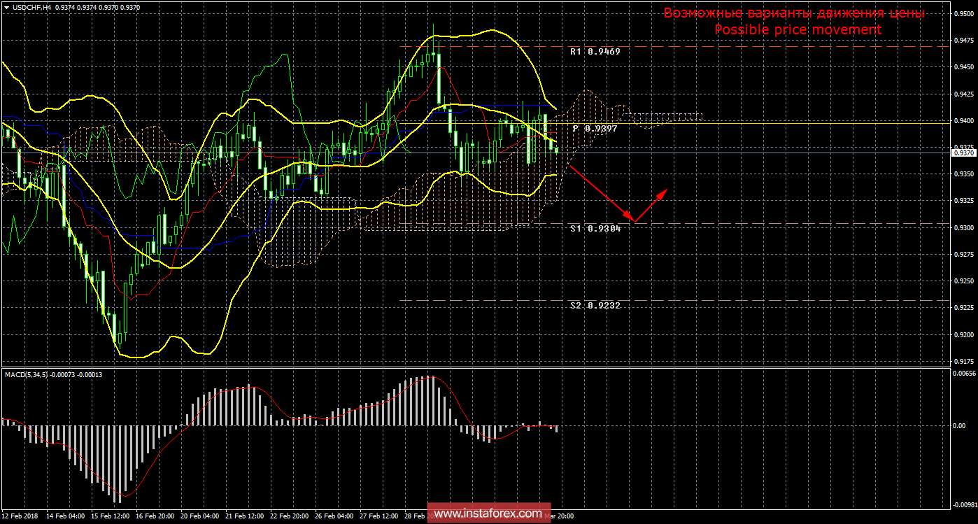The height and width of the screenshot is (524, 978).
Task: Click the 16 Feb 20:00 time label
Action: tap(155, 516)
